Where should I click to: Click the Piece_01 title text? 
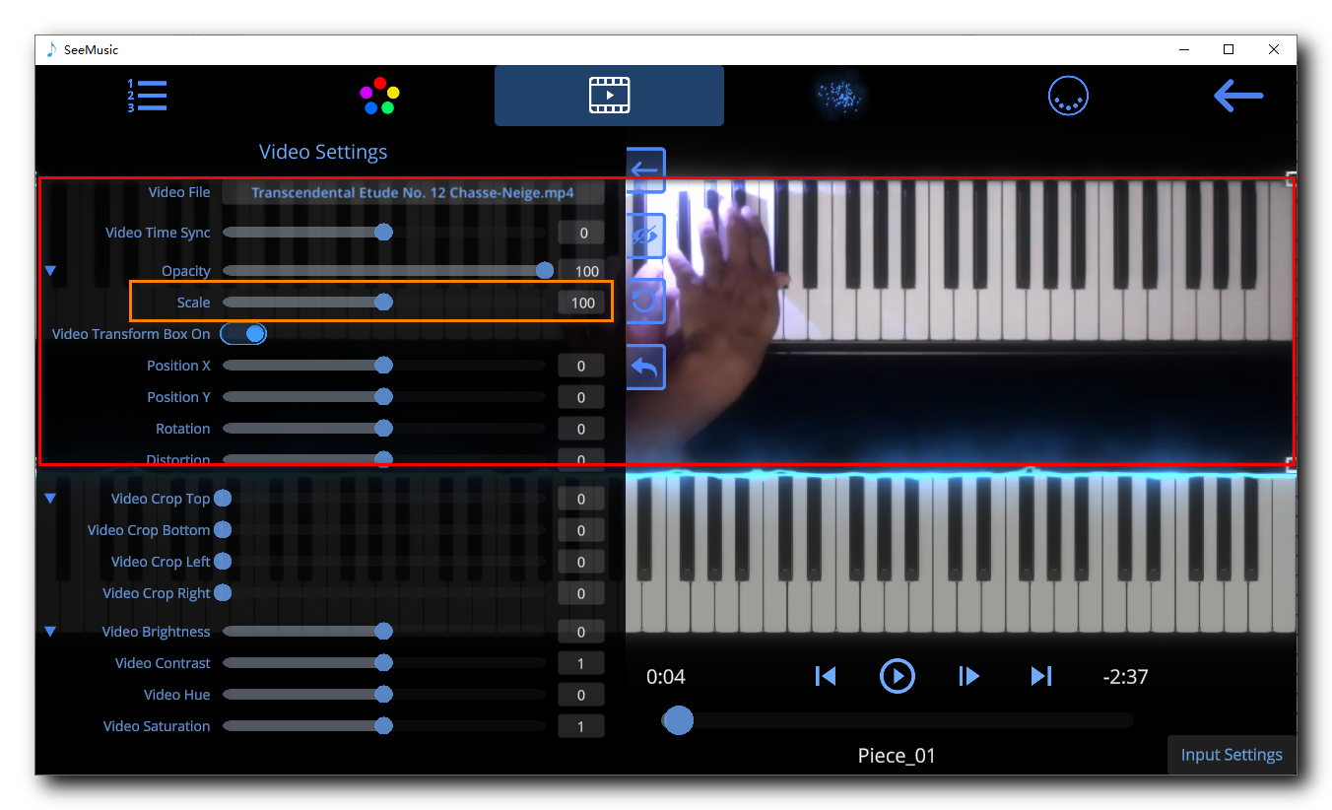tap(897, 756)
